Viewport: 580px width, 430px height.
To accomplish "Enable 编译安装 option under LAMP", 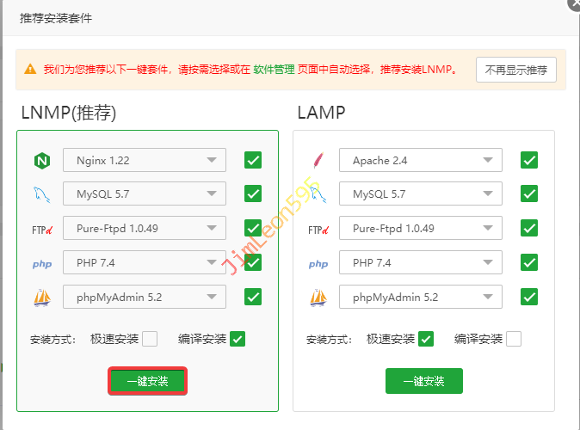I will coord(514,339).
